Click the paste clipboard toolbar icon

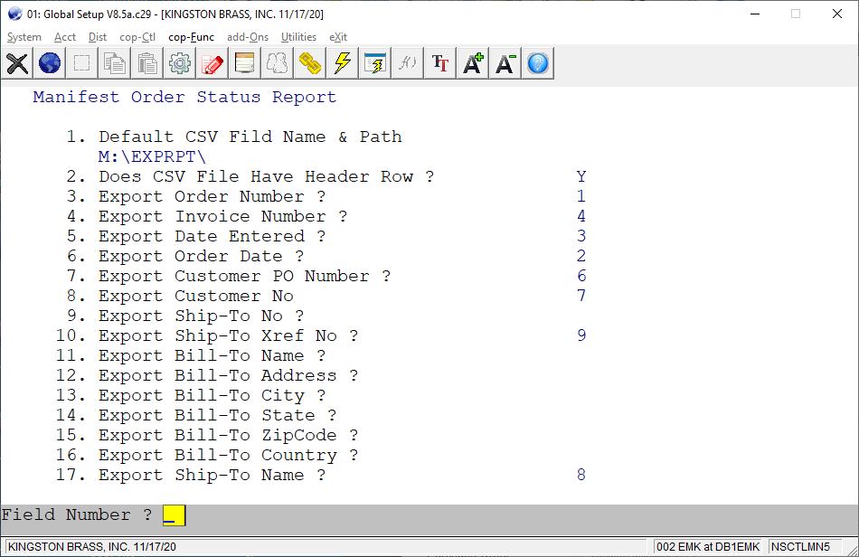147,63
